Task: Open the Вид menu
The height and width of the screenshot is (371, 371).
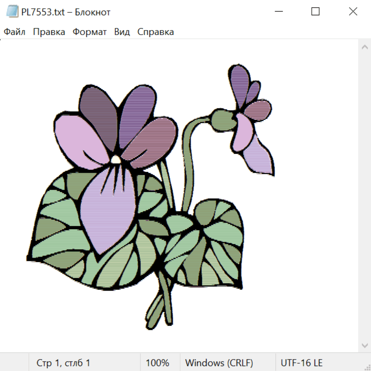Action: point(122,32)
